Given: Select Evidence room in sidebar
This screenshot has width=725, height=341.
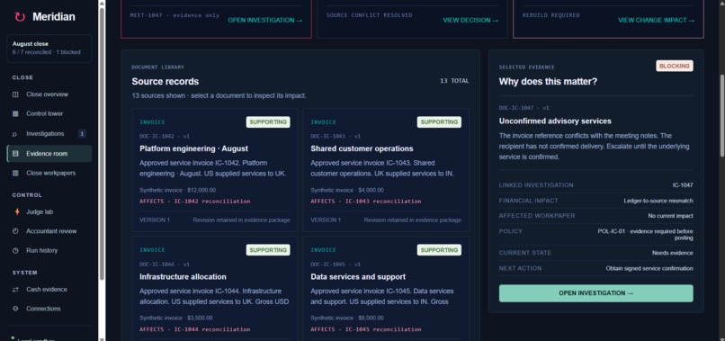Looking at the screenshot, I should [49, 154].
